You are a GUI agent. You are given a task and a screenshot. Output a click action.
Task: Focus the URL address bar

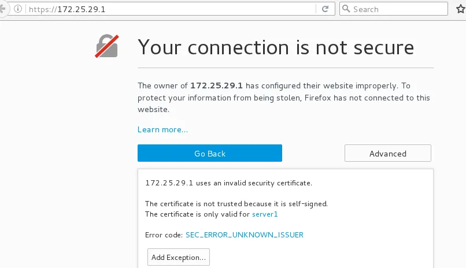click(x=173, y=9)
